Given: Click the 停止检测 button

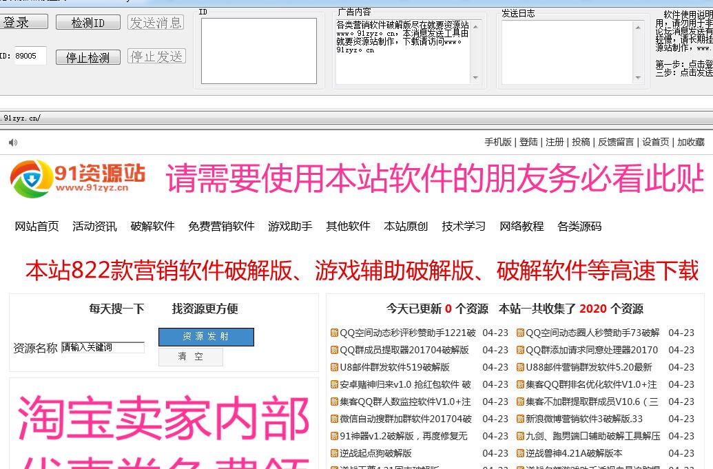Looking at the screenshot, I should tap(87, 57).
